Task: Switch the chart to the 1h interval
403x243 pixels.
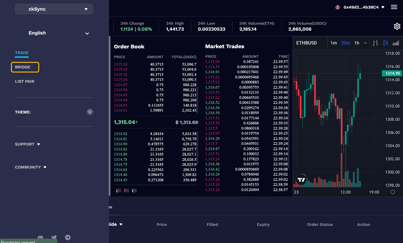Action: pyautogui.click(x=357, y=43)
